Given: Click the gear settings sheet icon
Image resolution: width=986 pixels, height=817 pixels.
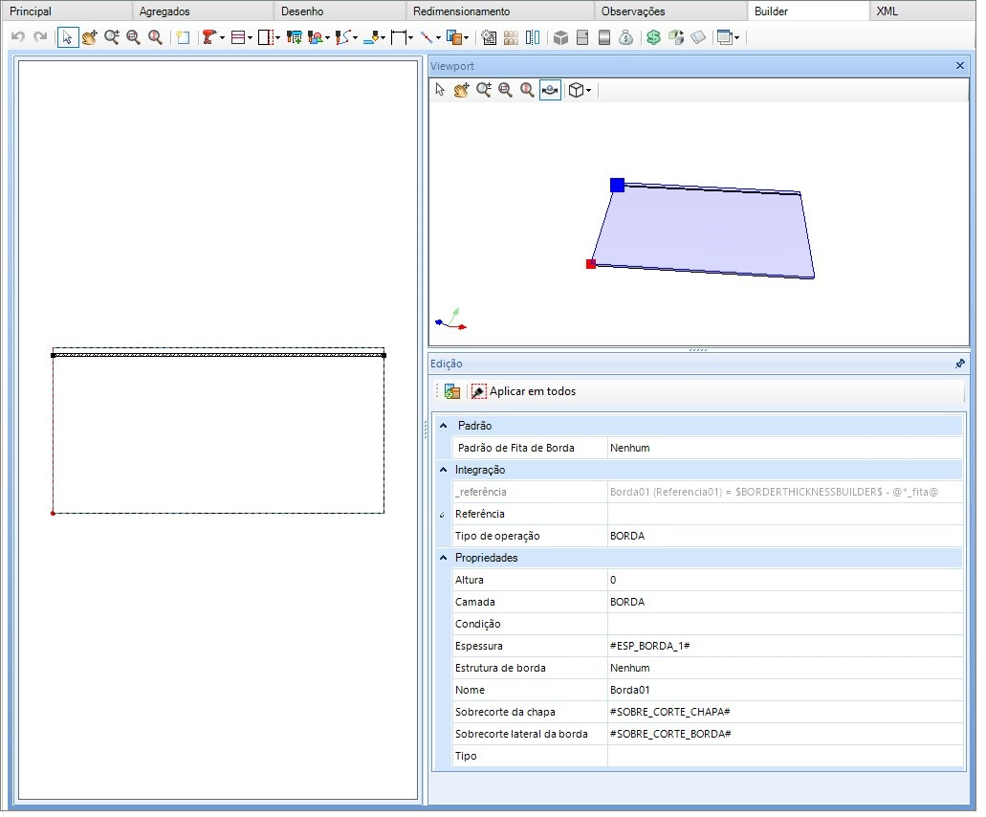Looking at the screenshot, I should [489, 37].
